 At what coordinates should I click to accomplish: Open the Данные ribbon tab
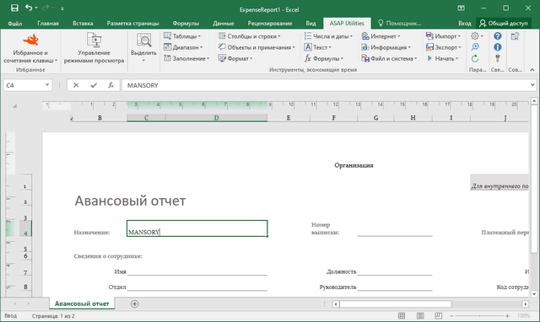coord(223,24)
